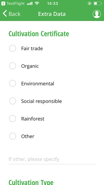The height and width of the screenshot is (185, 104).
Task: Tap the cellular signal bars icon
Action: [30, 3]
